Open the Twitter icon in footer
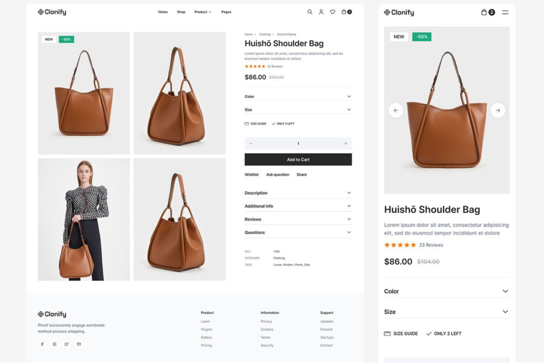The image size is (544, 363). tap(66, 344)
